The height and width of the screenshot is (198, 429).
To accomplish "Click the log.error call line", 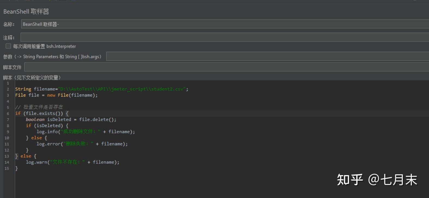I will click(82, 144).
